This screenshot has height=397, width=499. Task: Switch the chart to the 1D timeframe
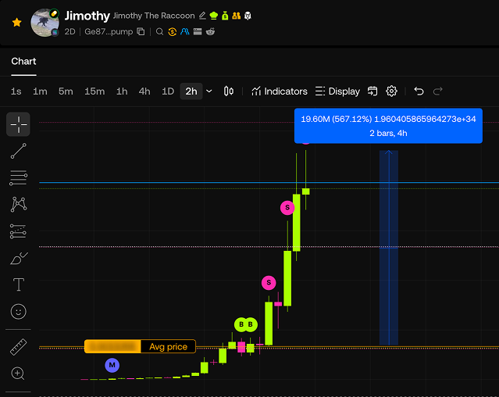pyautogui.click(x=168, y=91)
